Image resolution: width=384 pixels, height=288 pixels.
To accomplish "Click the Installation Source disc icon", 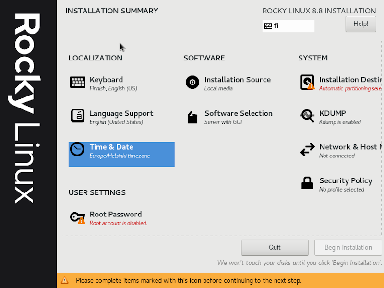I will pyautogui.click(x=192, y=83).
